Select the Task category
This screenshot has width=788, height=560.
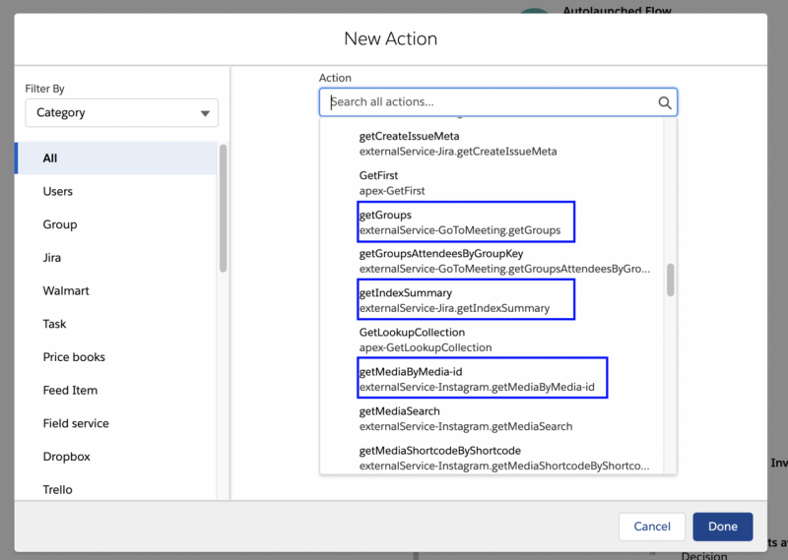point(116,324)
